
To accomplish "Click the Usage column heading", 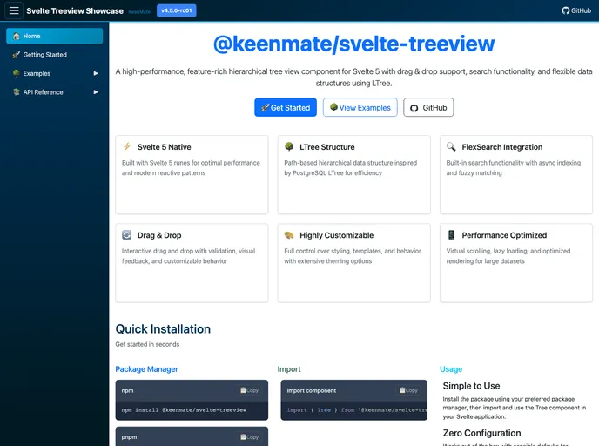I will click(451, 369).
